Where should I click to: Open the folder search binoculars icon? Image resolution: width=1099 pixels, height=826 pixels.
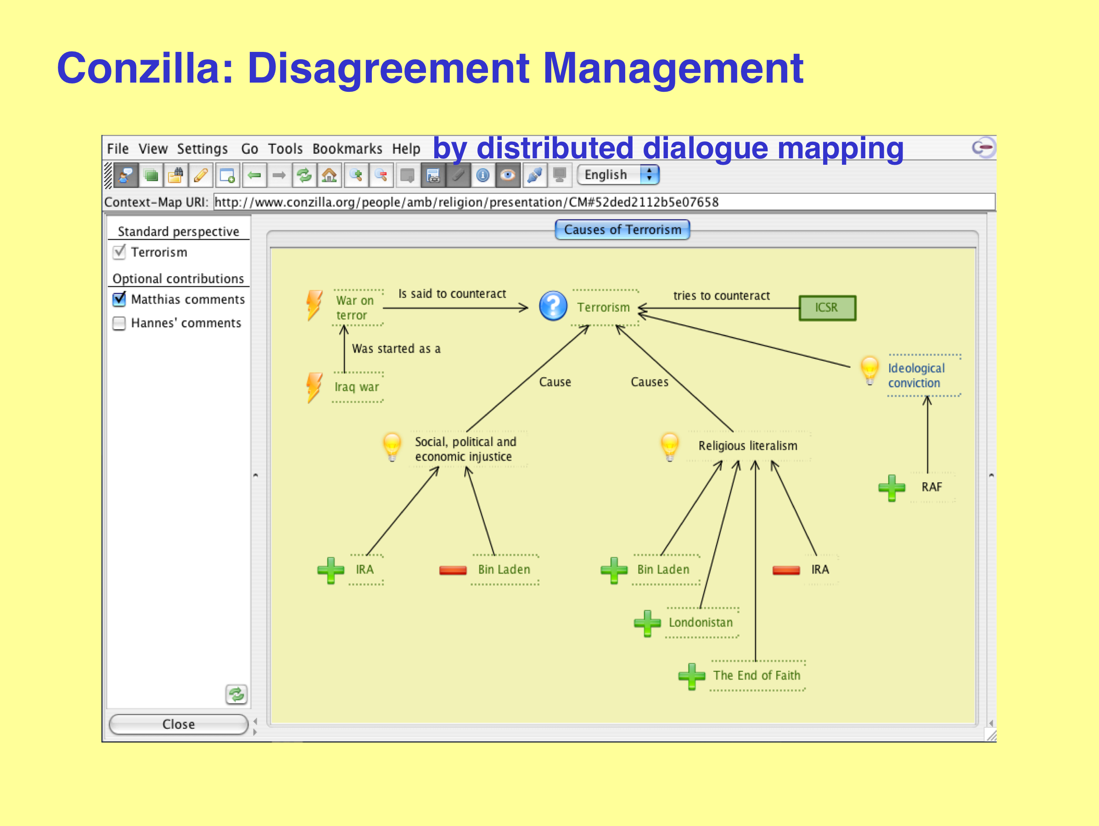pos(175,175)
